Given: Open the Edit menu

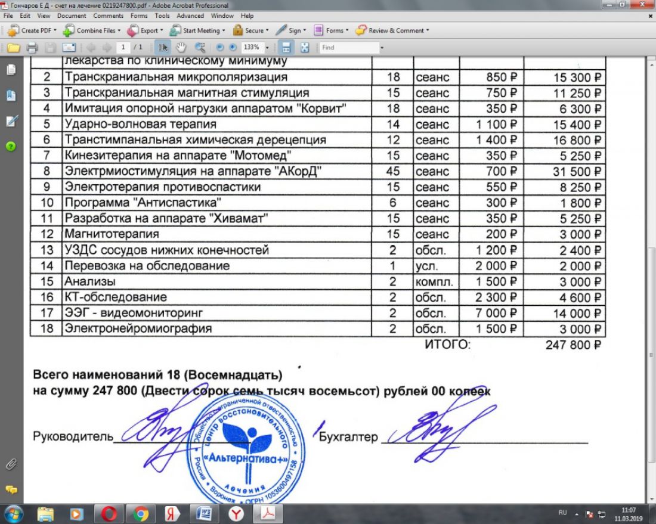Looking at the screenshot, I should click(25, 16).
